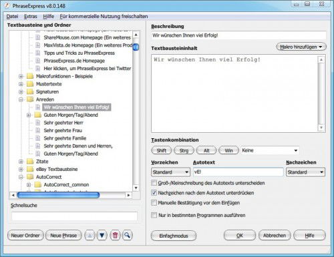
Task: Click the eBay Textbausteine folder icon
Action: tap(30, 170)
